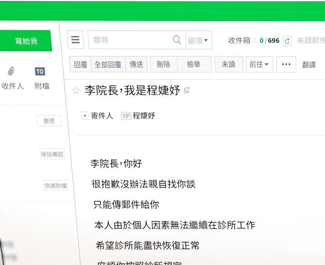Click the search magnifier icon
Viewport: 325px width, 265px height.
[177, 40]
